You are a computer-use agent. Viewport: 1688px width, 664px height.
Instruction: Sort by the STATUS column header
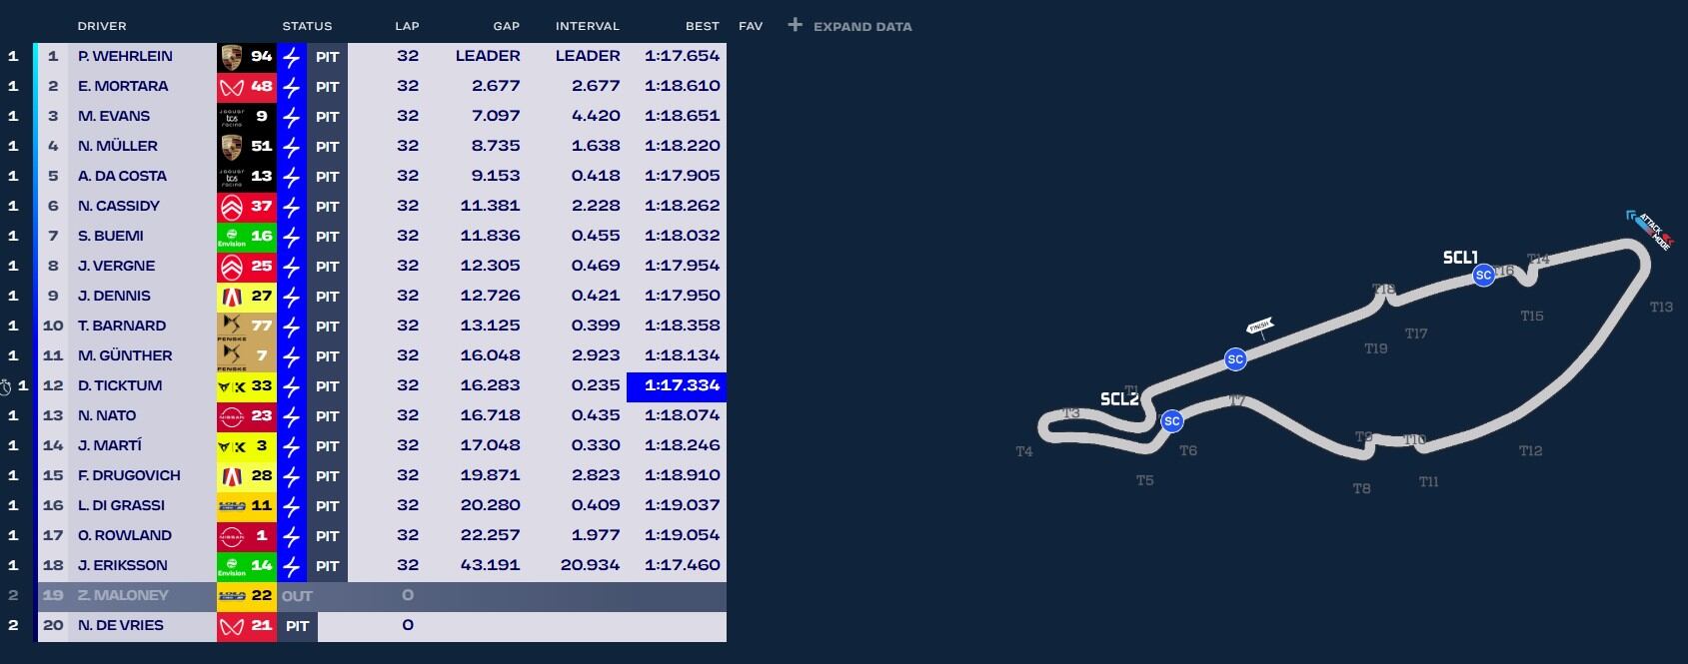pyautogui.click(x=307, y=26)
